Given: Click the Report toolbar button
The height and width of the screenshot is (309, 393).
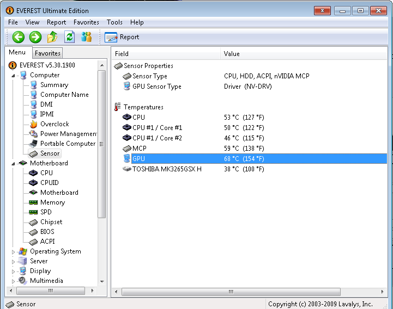Looking at the screenshot, I should pos(122,37).
